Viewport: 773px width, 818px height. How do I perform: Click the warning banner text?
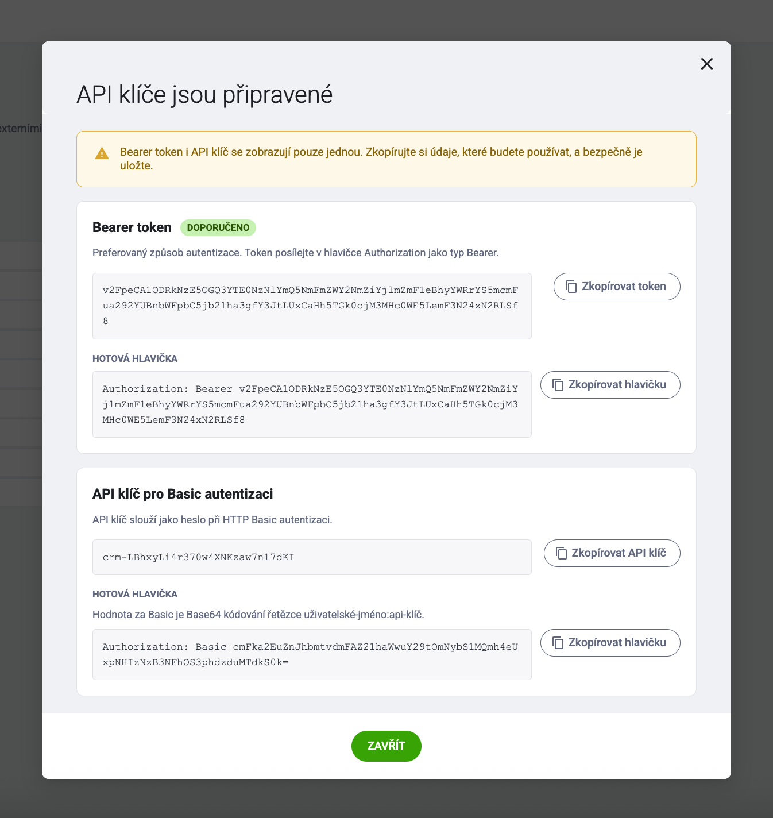[381, 159]
